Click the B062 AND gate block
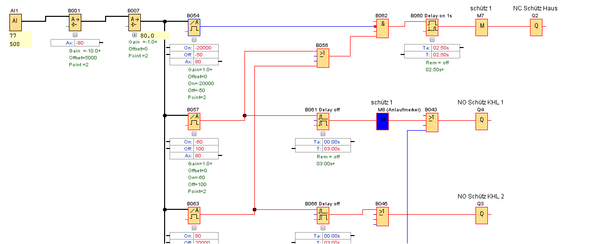The height and width of the screenshot is (244, 592). (382, 30)
